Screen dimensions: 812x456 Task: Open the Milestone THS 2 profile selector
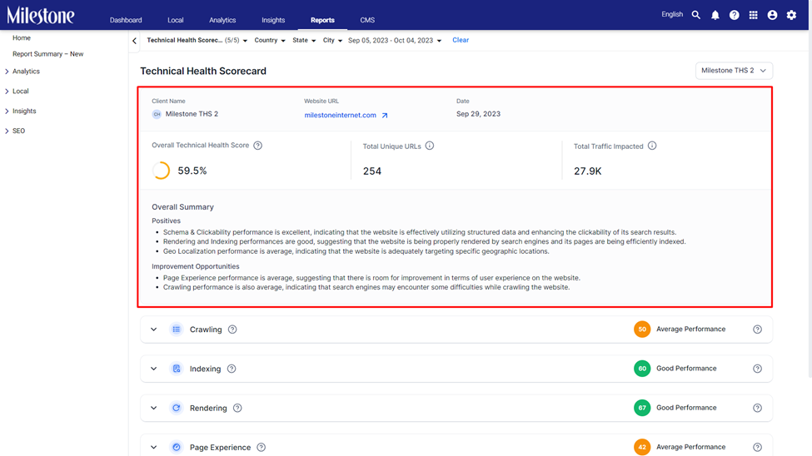[x=734, y=71]
